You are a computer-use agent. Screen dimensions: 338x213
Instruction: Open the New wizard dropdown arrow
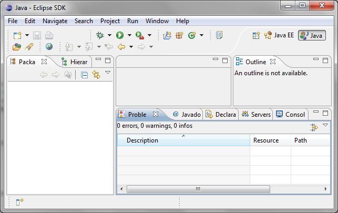27,35
